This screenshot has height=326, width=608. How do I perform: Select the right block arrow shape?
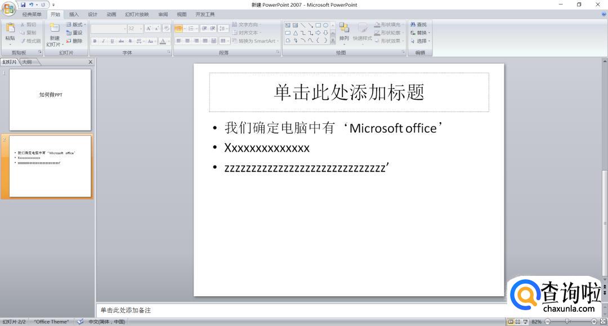click(x=318, y=33)
